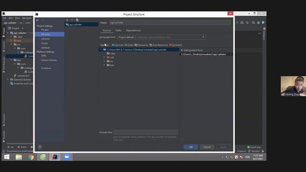The height and width of the screenshot is (172, 306).
Task: Focus the module Name field
Action: click(170, 22)
